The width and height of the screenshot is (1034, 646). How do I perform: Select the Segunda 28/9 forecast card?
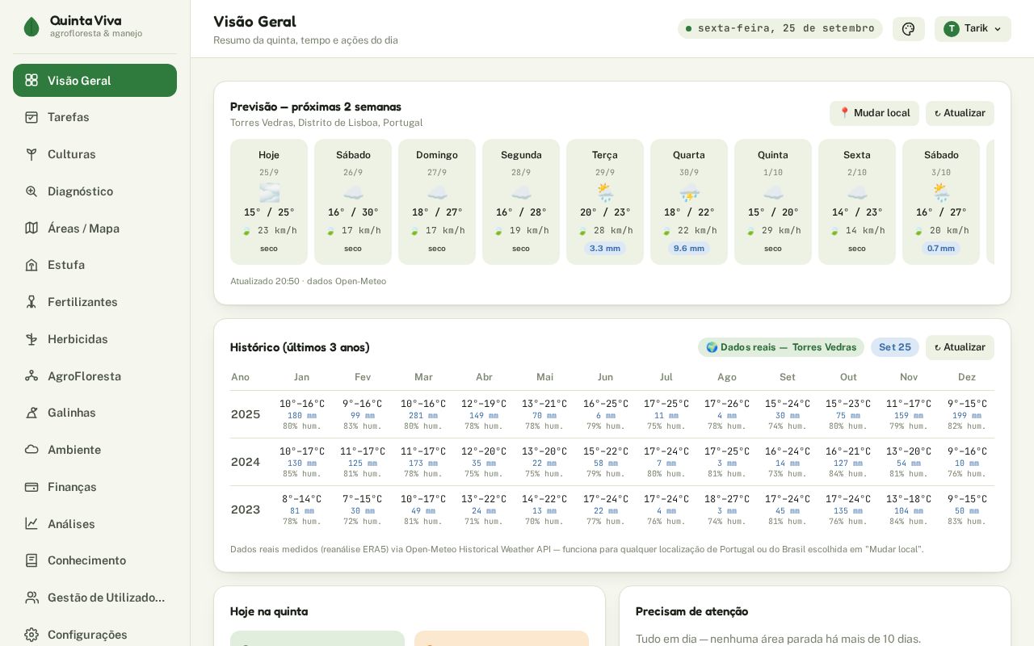point(521,202)
